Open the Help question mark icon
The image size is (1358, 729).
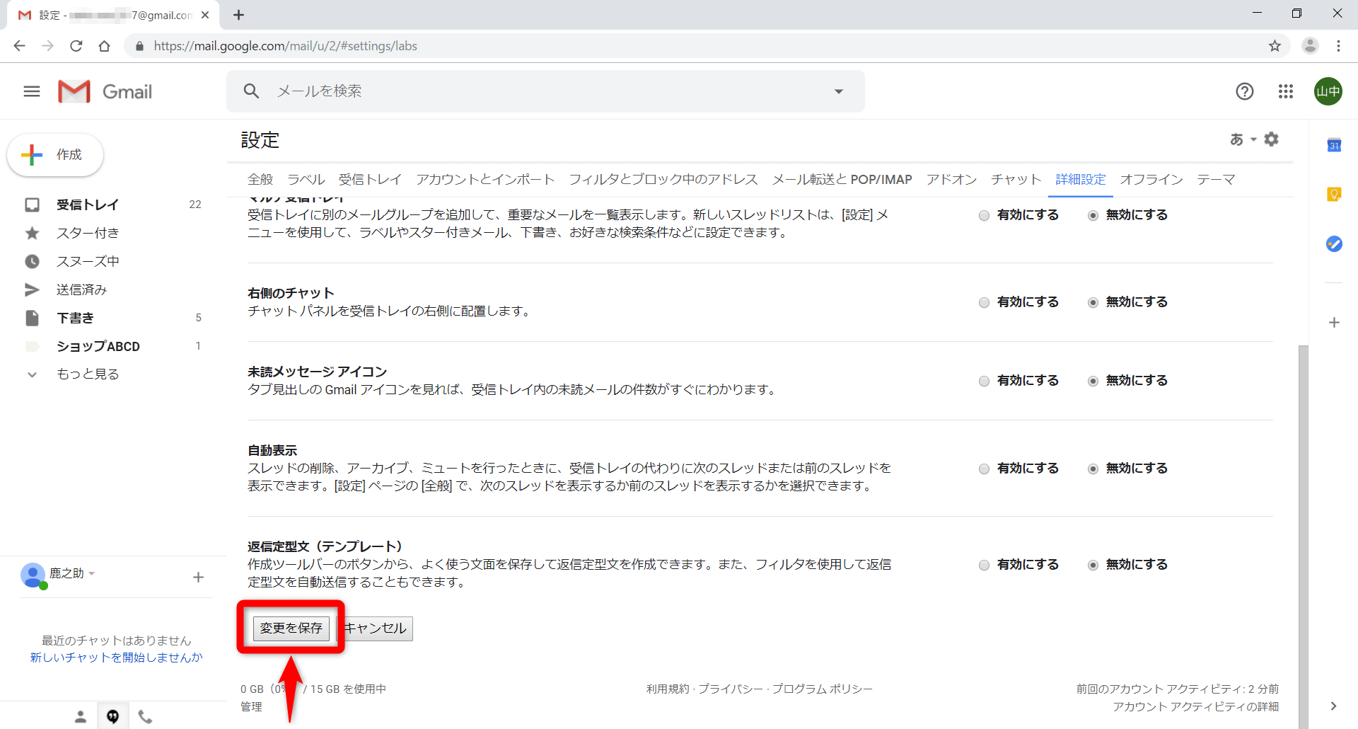[1244, 91]
